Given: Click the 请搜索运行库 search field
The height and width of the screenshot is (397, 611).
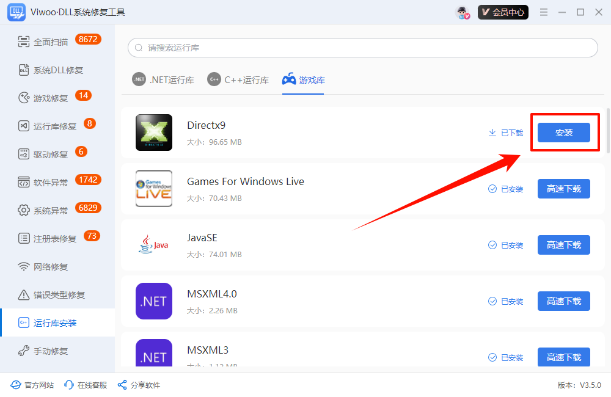Looking at the screenshot, I should [362, 48].
